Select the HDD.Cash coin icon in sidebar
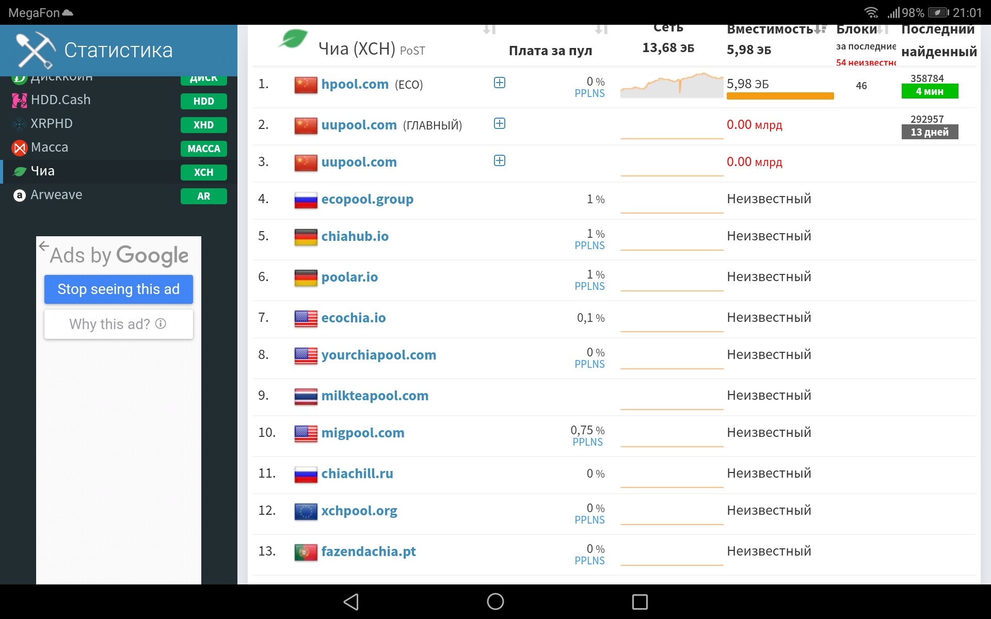Image resolution: width=991 pixels, height=619 pixels. 20,100
